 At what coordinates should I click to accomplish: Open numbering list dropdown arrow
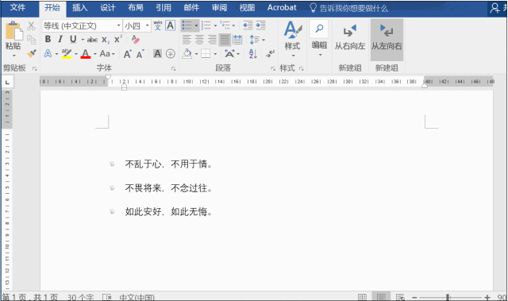(215, 25)
